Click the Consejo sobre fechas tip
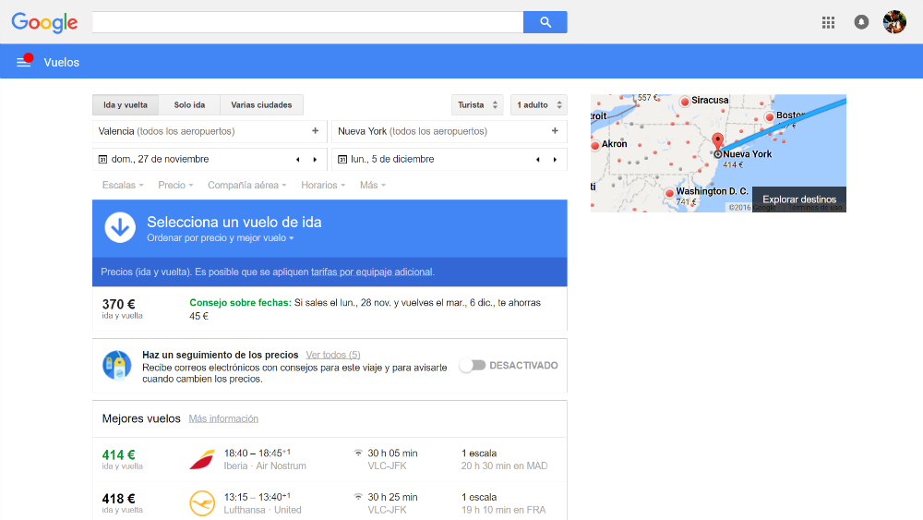This screenshot has height=520, width=923. pyautogui.click(x=365, y=309)
